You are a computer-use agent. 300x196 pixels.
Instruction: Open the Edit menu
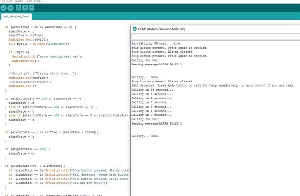10,1
